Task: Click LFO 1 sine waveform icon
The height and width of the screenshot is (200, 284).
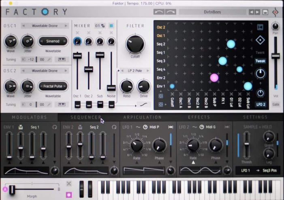Action: point(138,127)
